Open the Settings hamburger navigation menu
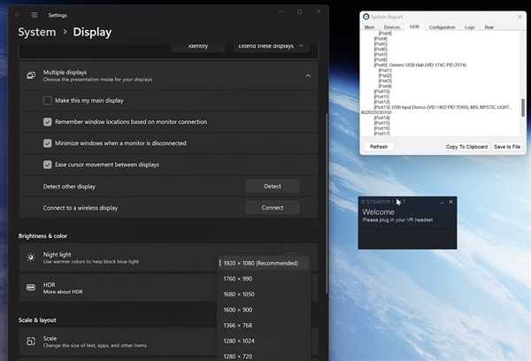Image resolution: width=531 pixels, height=361 pixels. coord(35,14)
